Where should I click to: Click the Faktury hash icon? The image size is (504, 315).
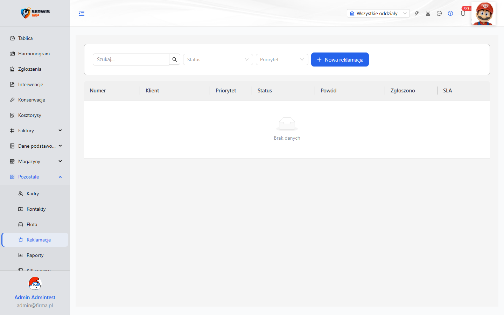click(x=12, y=131)
